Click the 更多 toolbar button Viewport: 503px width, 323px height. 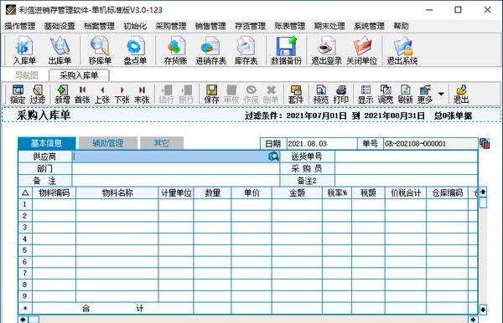coord(425,95)
